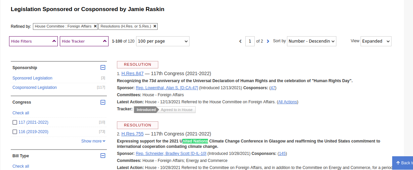Open All Actions for H.Res.847
This screenshot has height=170, width=413.
(288, 102)
